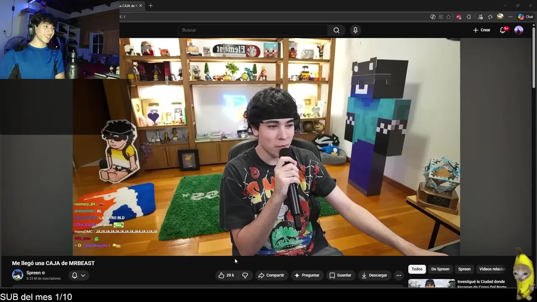
Task: Select the Todos filter chip
Action: (417, 269)
